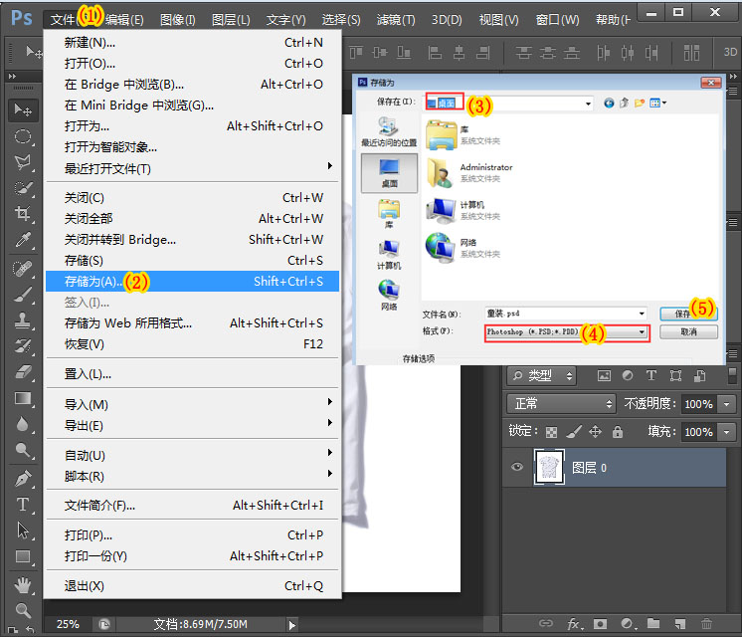
Task: Select the Zoom tool
Action: point(23,610)
